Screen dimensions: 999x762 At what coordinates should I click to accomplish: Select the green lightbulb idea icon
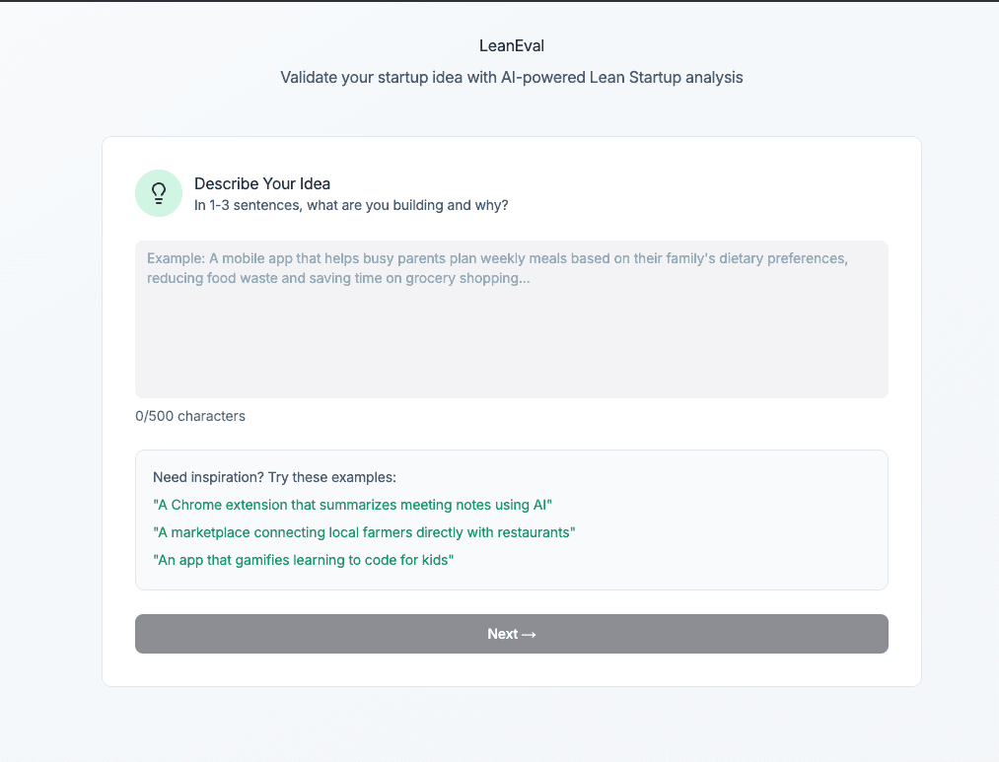[x=158, y=192]
